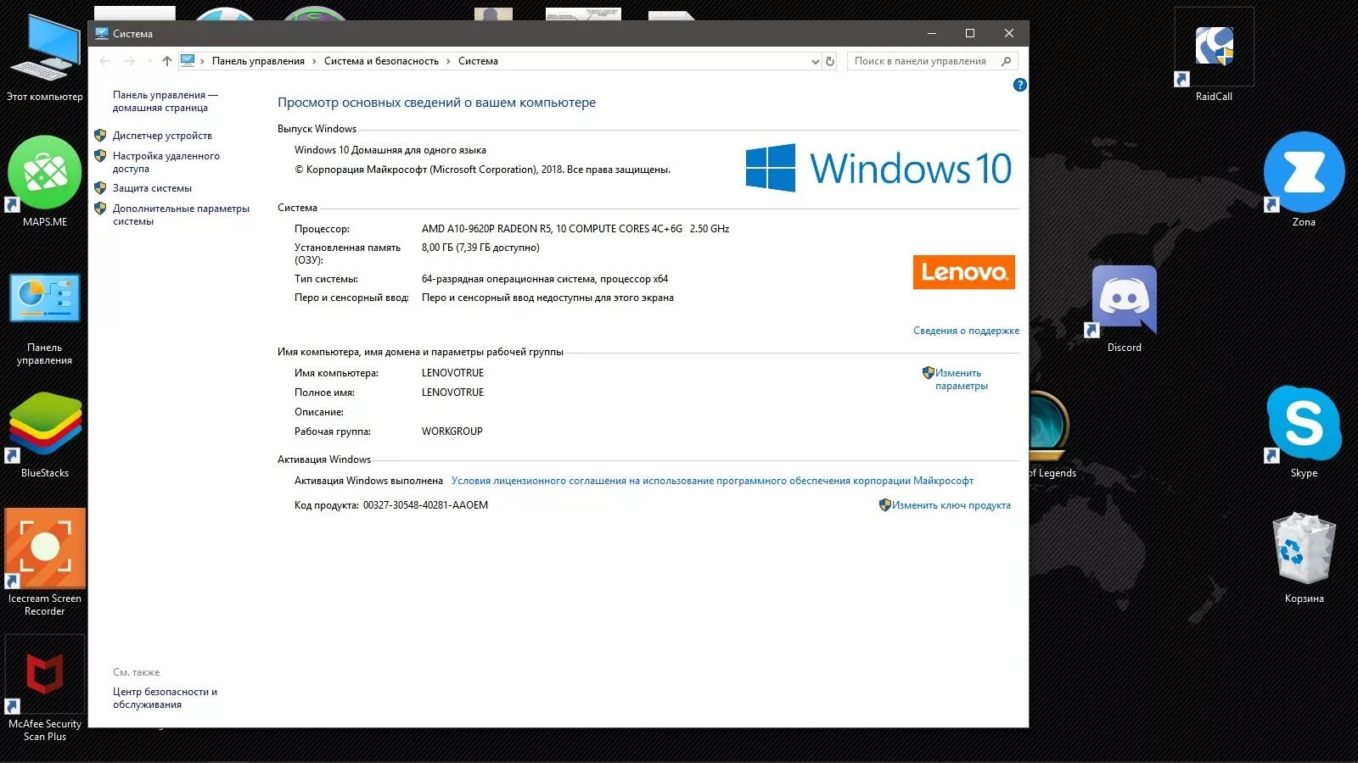The height and width of the screenshot is (763, 1358).
Task: Click the 'WORKGROUP' value
Action: click(452, 432)
